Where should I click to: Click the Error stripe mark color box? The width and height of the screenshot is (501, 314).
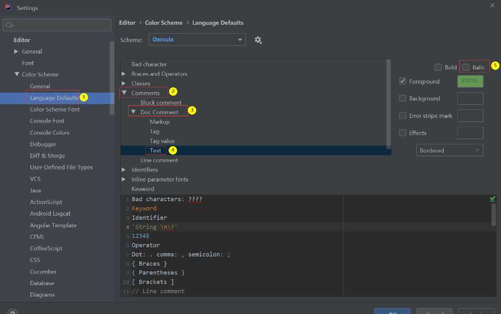(x=470, y=116)
